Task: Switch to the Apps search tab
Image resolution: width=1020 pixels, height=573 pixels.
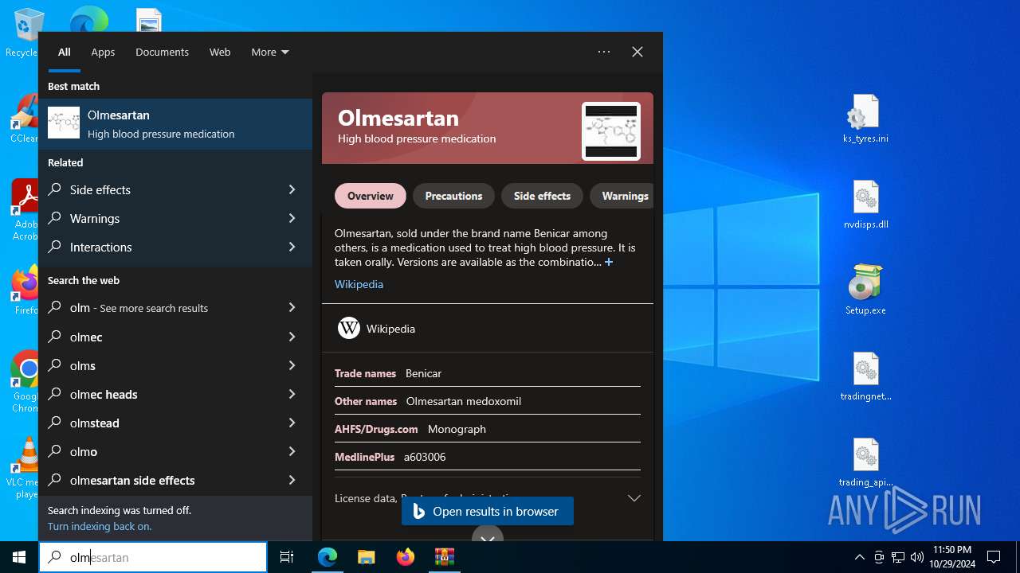Action: pos(103,52)
